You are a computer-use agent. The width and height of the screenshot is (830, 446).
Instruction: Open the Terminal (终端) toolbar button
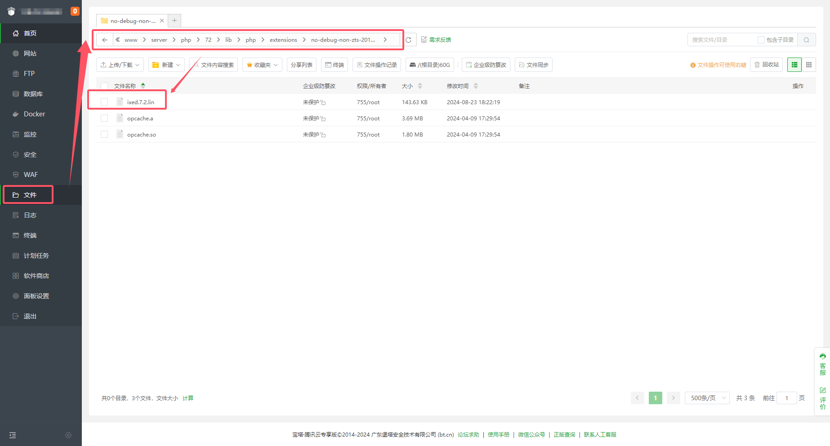[335, 65]
